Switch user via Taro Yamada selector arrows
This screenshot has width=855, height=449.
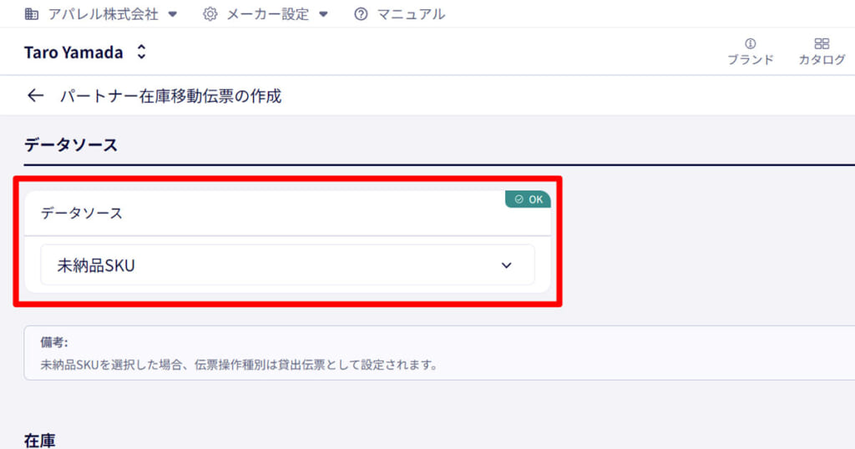point(141,52)
